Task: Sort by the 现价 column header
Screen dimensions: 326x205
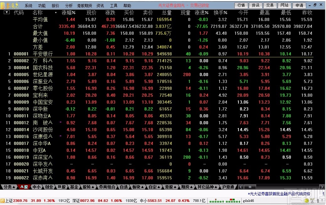Action: tap(91, 13)
